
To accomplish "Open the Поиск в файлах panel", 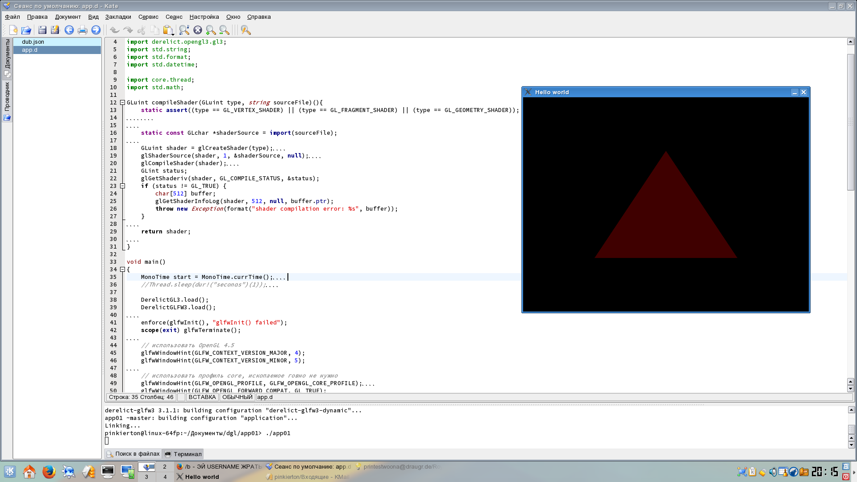I will [133, 454].
